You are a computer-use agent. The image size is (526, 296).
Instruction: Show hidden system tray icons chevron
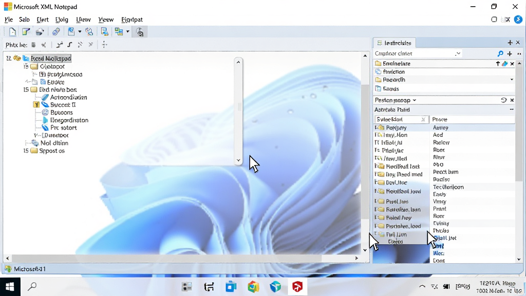422,287
